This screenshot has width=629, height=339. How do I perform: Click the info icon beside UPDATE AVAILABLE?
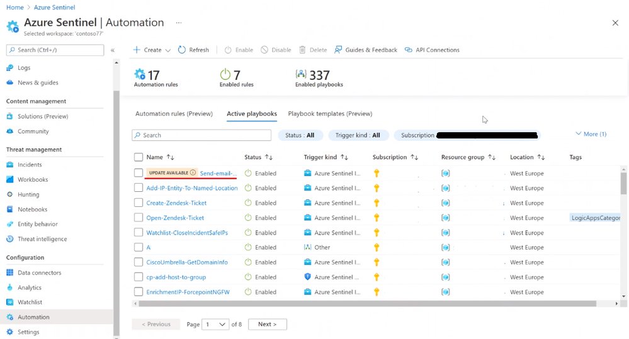193,173
